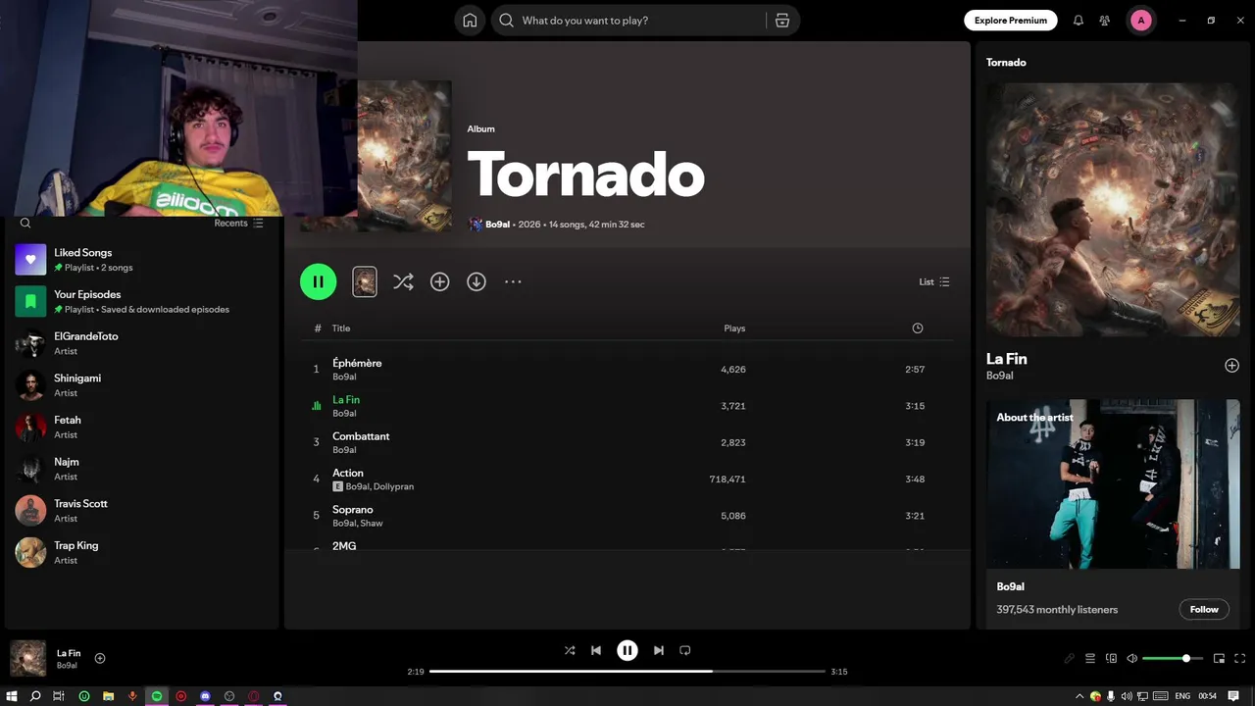Mute volume speaker icon in player
Screen dimensions: 1255x706
1132,659
